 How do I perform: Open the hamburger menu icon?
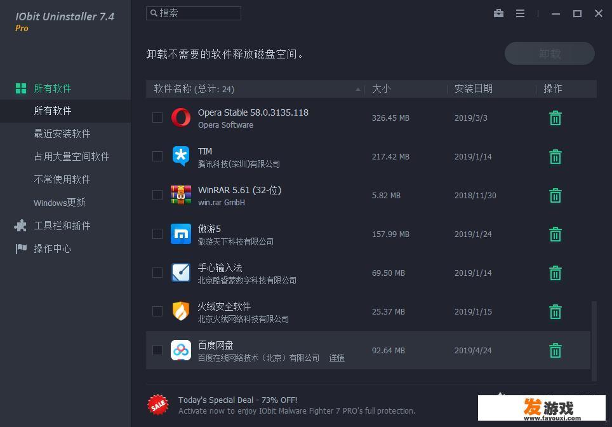click(x=520, y=13)
